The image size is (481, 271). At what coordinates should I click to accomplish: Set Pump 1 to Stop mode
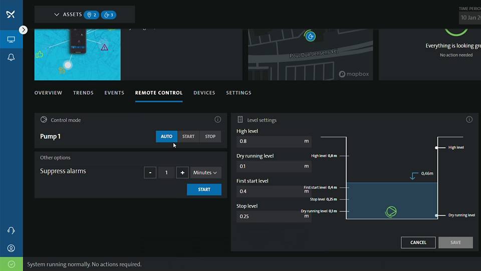pos(210,137)
